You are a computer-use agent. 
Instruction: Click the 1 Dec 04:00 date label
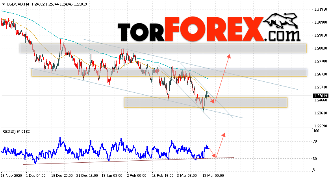click(x=36, y=176)
